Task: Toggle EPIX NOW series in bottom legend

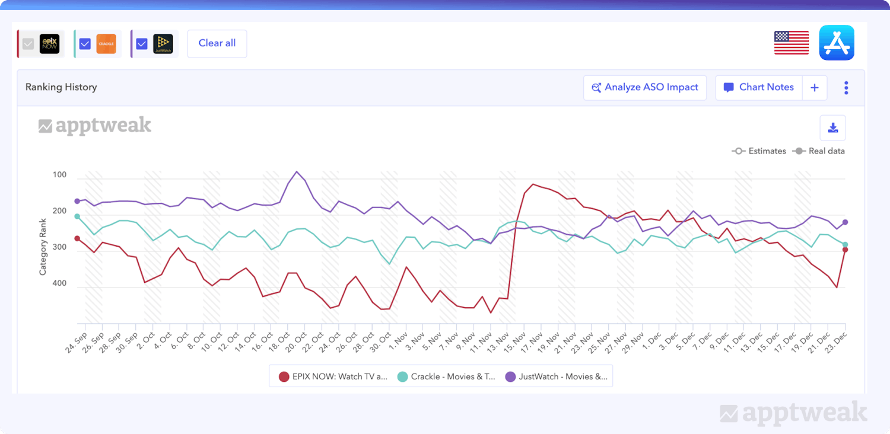Action: coord(333,376)
